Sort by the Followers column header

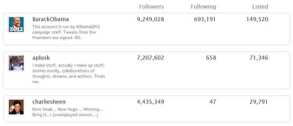coord(151,7)
